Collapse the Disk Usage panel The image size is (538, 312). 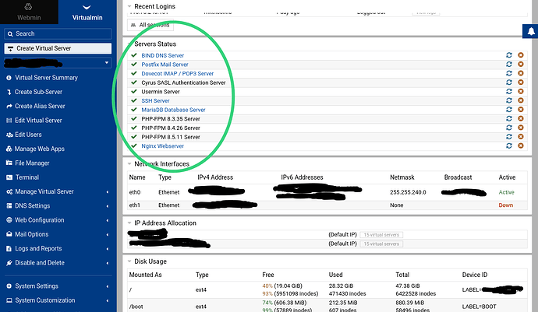pos(129,261)
